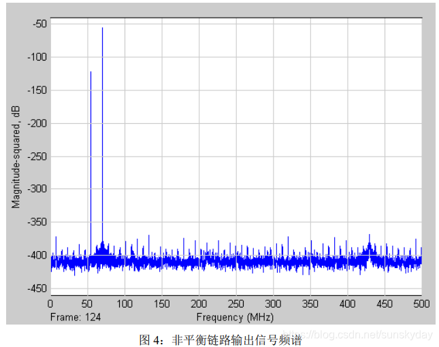Click the 0 x-axis tick label

(x=50, y=303)
